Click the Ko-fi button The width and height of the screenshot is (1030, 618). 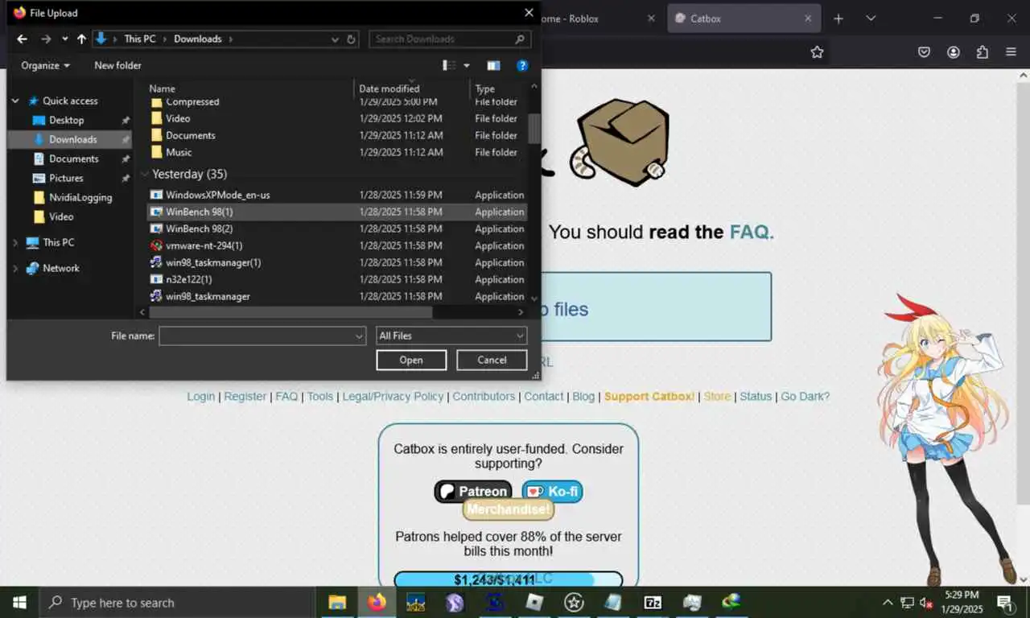[553, 491]
